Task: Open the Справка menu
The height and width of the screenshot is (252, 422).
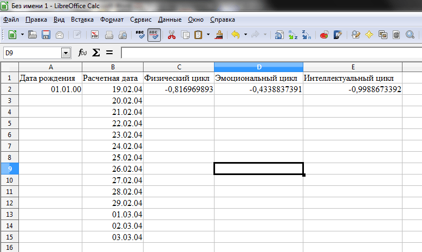Action: [222, 20]
